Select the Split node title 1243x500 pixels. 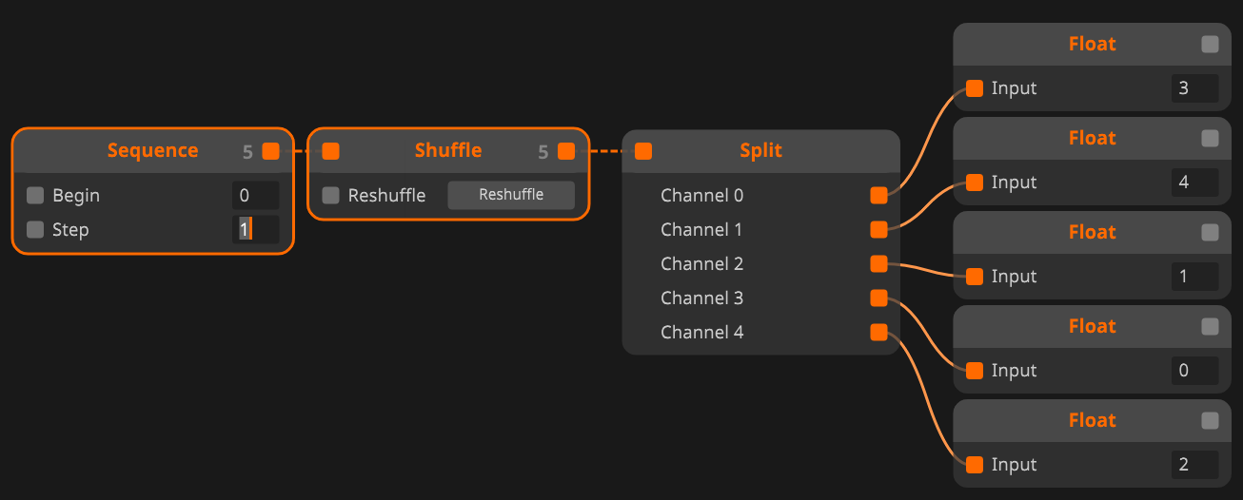[x=761, y=150]
